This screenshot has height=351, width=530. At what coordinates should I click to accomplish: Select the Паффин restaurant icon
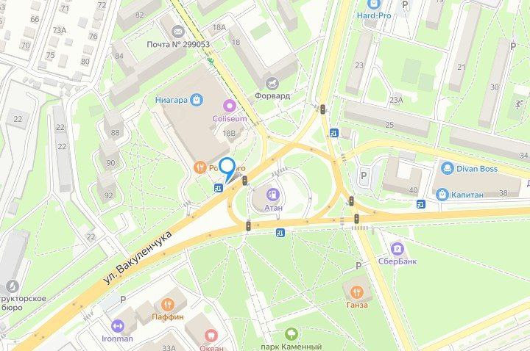[168, 305]
